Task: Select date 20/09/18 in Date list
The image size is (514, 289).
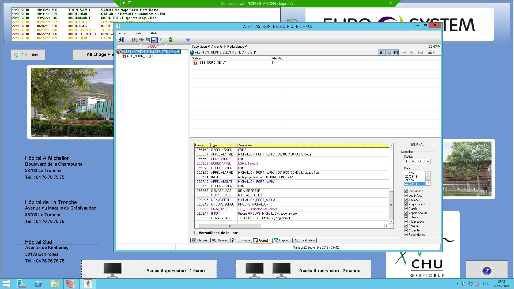Action: click(411, 177)
